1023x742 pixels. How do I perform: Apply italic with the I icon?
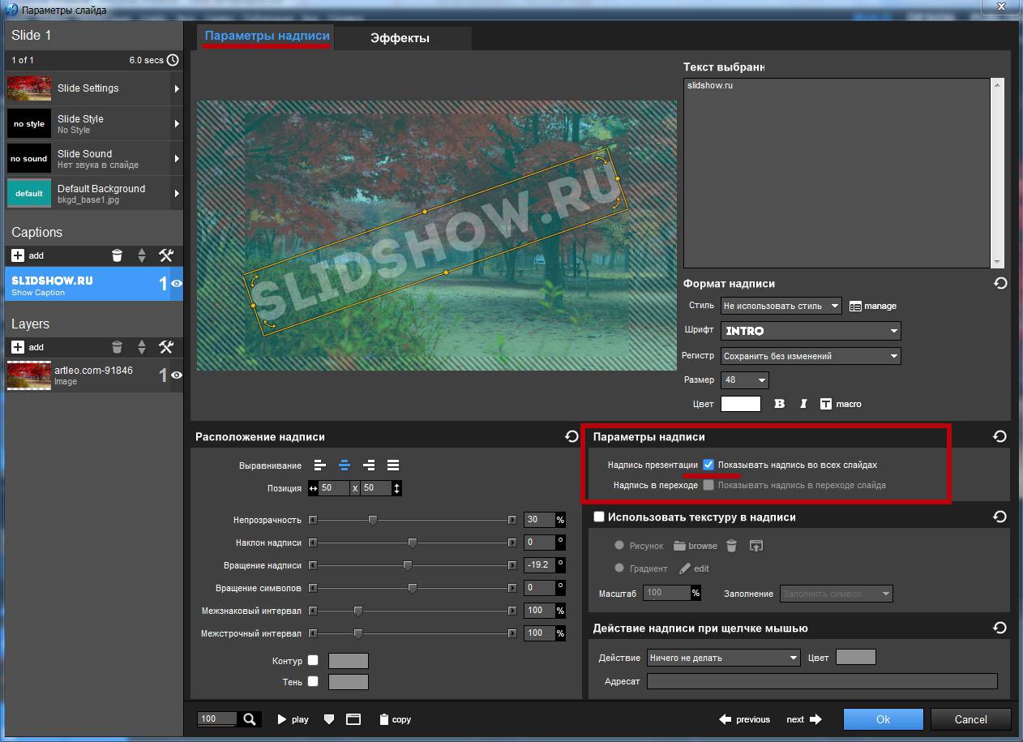(x=803, y=404)
